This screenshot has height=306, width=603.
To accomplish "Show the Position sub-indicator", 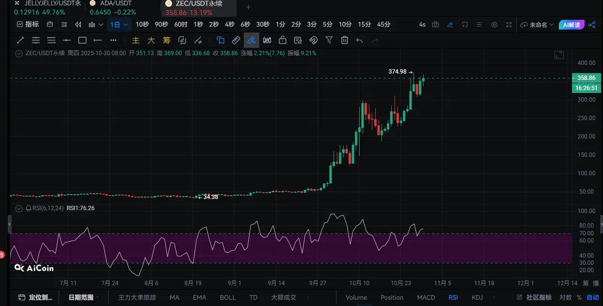I will pyautogui.click(x=392, y=297).
